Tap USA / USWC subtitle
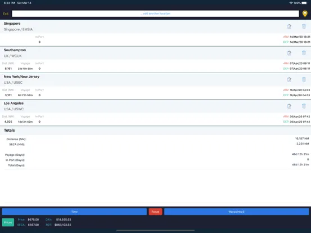Screen dimensions: 311x233 pos(14,109)
